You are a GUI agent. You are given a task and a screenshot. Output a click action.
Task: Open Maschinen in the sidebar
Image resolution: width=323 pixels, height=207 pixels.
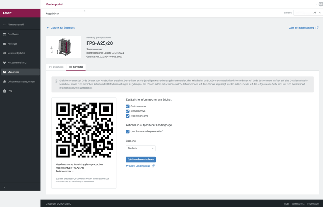pyautogui.click(x=20, y=72)
